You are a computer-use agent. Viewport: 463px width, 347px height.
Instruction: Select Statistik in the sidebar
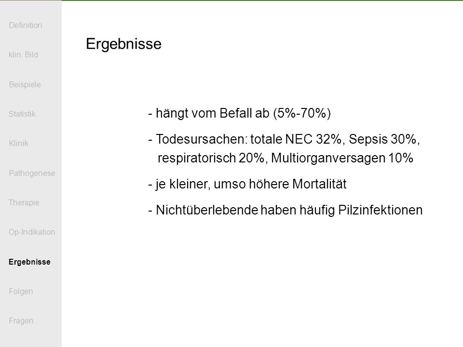22,114
